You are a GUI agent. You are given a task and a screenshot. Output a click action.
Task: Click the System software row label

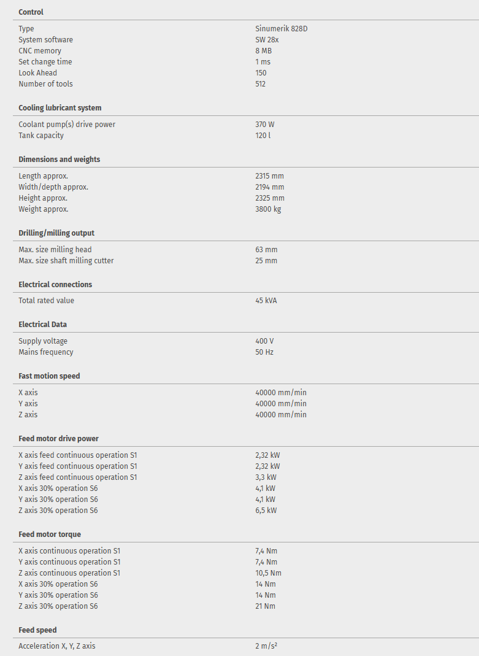pyautogui.click(x=45, y=40)
